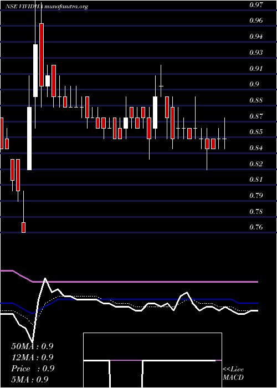Click the NSE VIVIDHA munafasutra.org title text
The width and height of the screenshot is (277, 388).
point(47,7)
